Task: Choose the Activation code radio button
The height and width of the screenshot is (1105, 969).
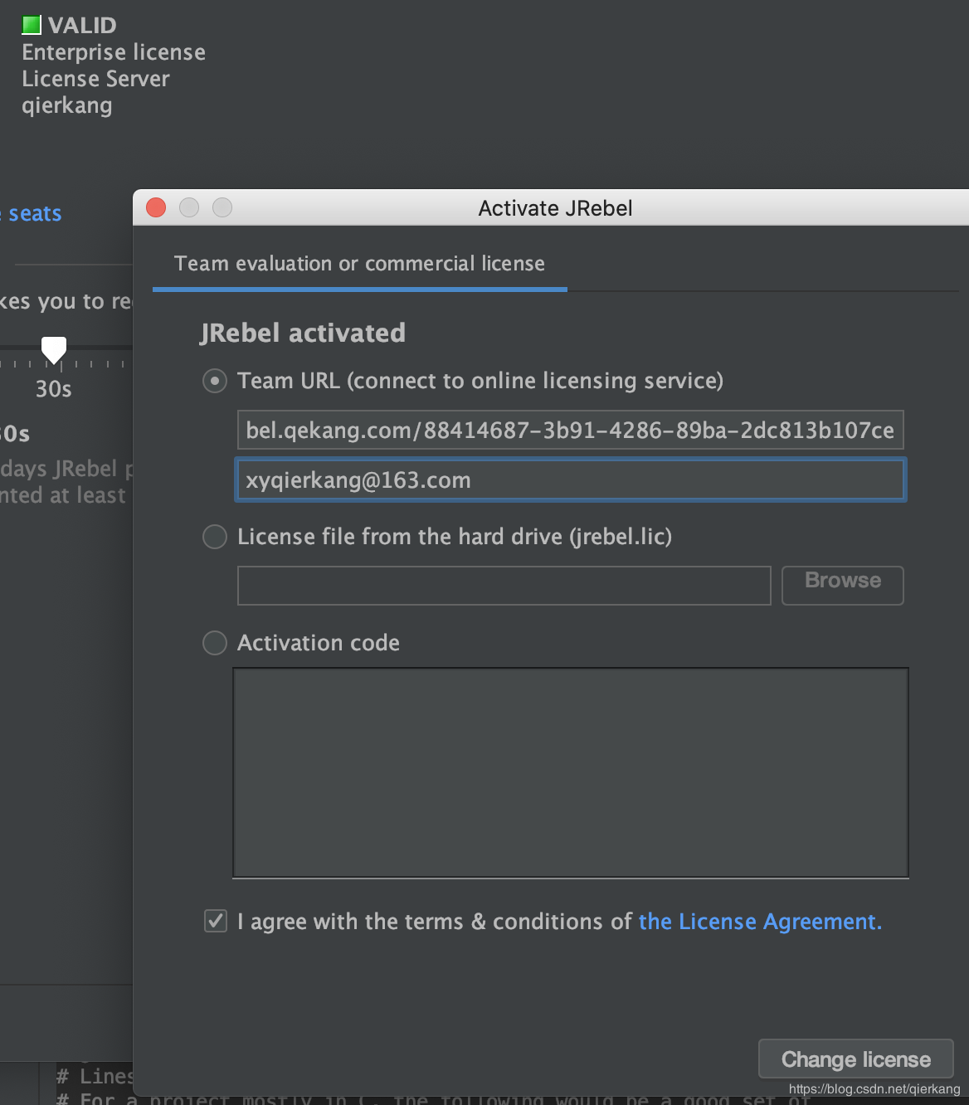Action: (x=215, y=643)
